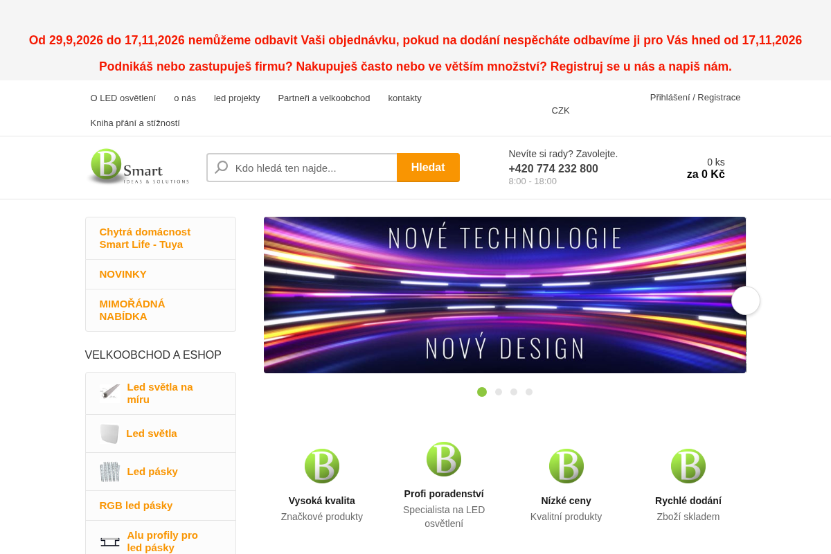The height and width of the screenshot is (554, 831).
Task: Click Kvalitní produkty caption
Action: (566, 517)
